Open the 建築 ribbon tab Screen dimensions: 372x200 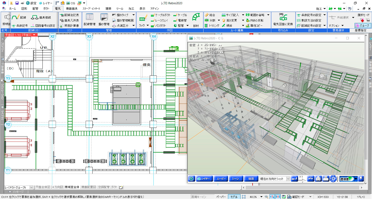(x=108, y=9)
